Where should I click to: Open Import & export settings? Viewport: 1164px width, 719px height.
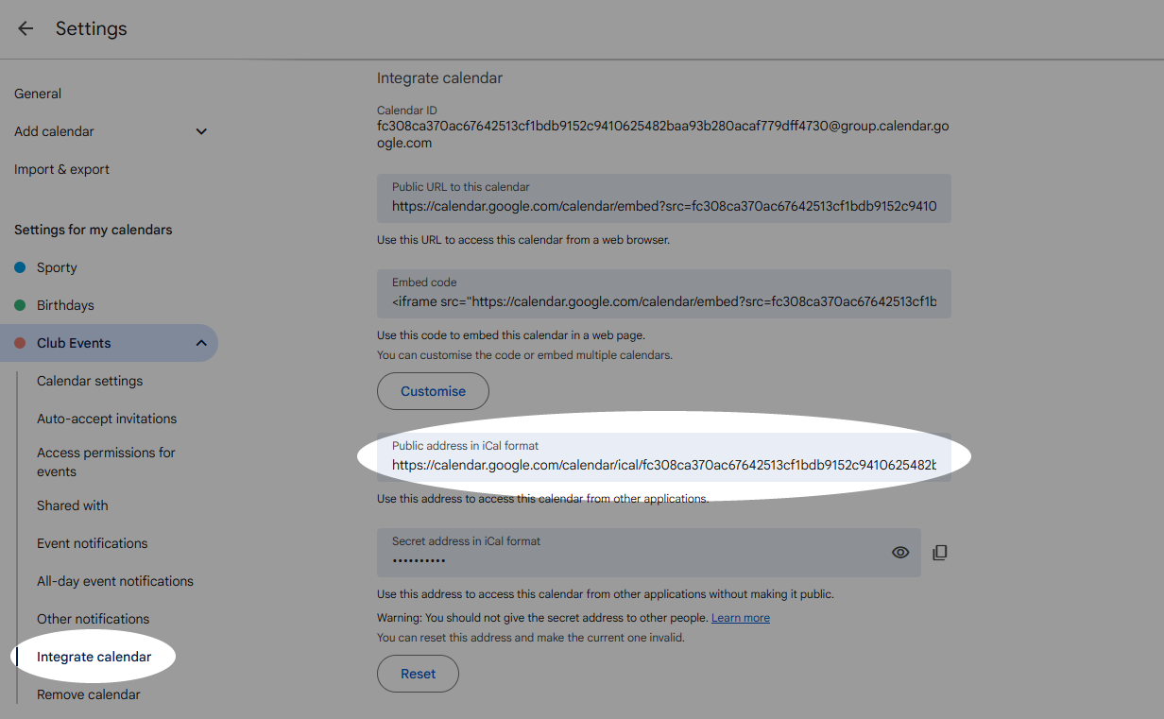click(61, 169)
